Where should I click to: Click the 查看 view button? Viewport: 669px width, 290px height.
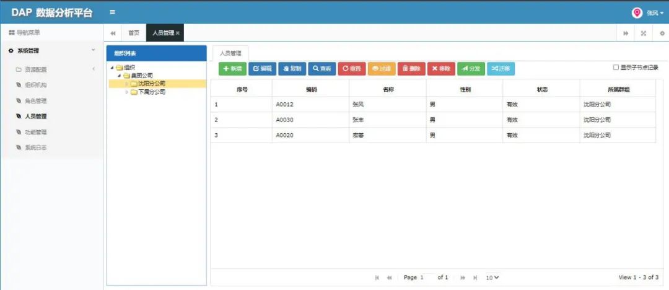tap(322, 69)
